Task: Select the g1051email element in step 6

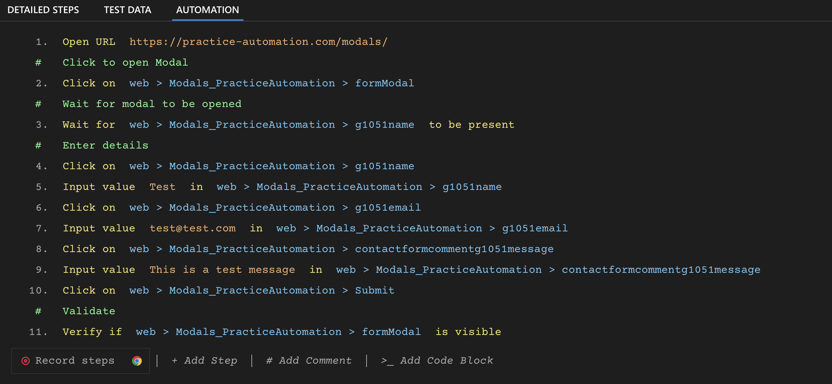Action: coord(388,208)
